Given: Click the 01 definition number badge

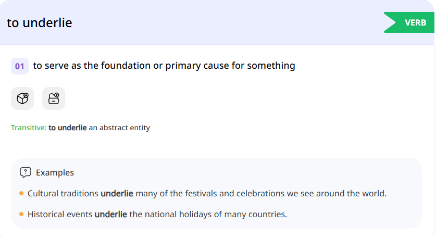Looking at the screenshot, I should click(x=20, y=66).
